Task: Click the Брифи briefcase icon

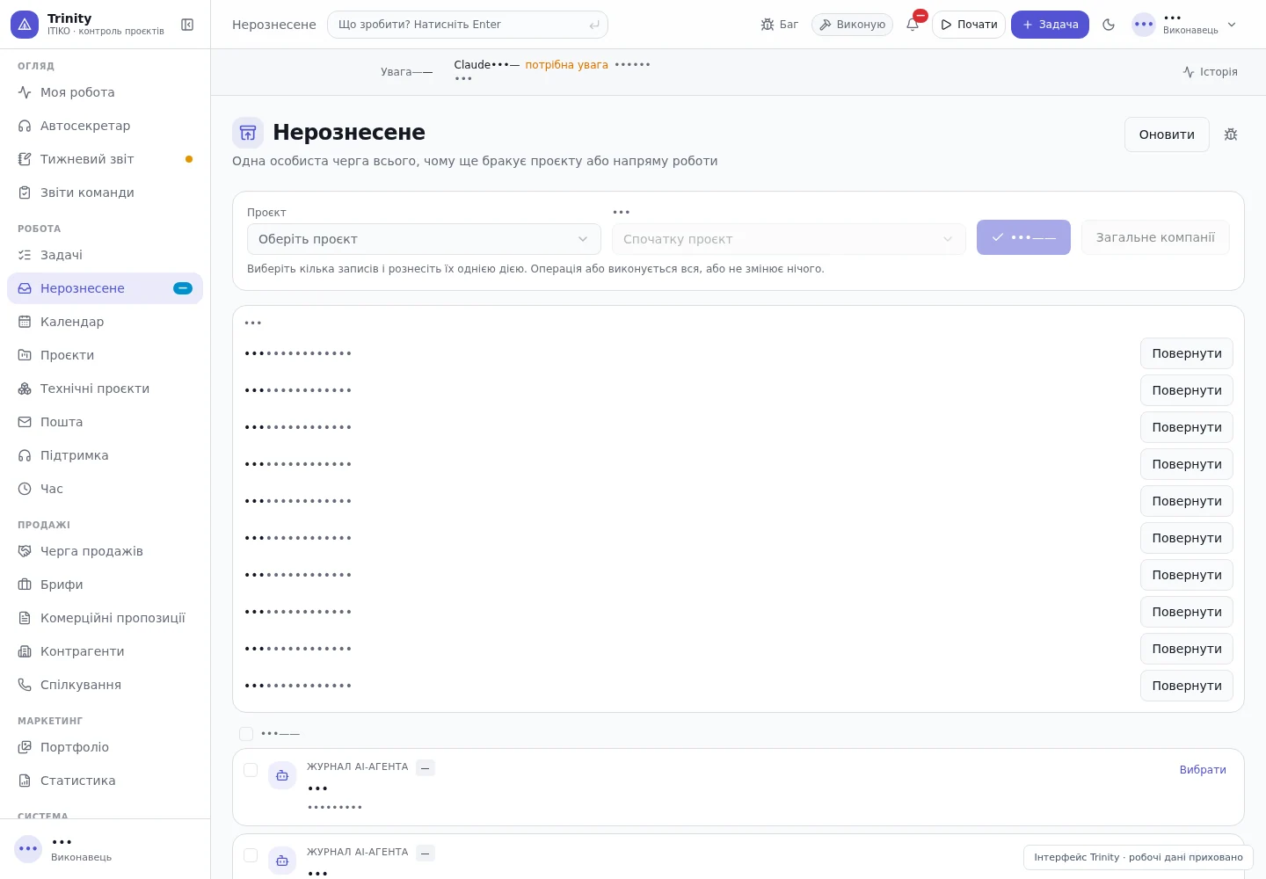Action: [x=25, y=585]
